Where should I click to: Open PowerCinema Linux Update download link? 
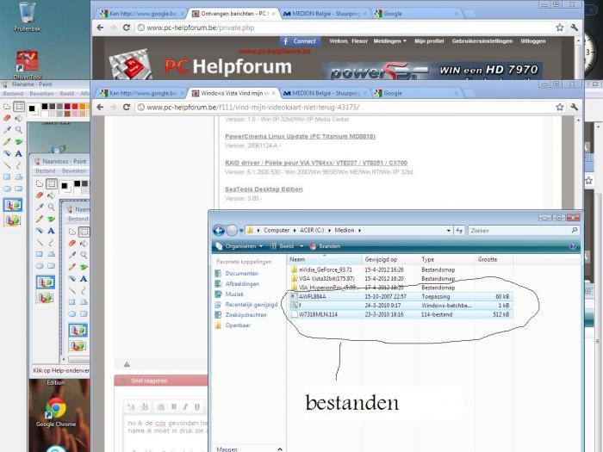point(300,136)
